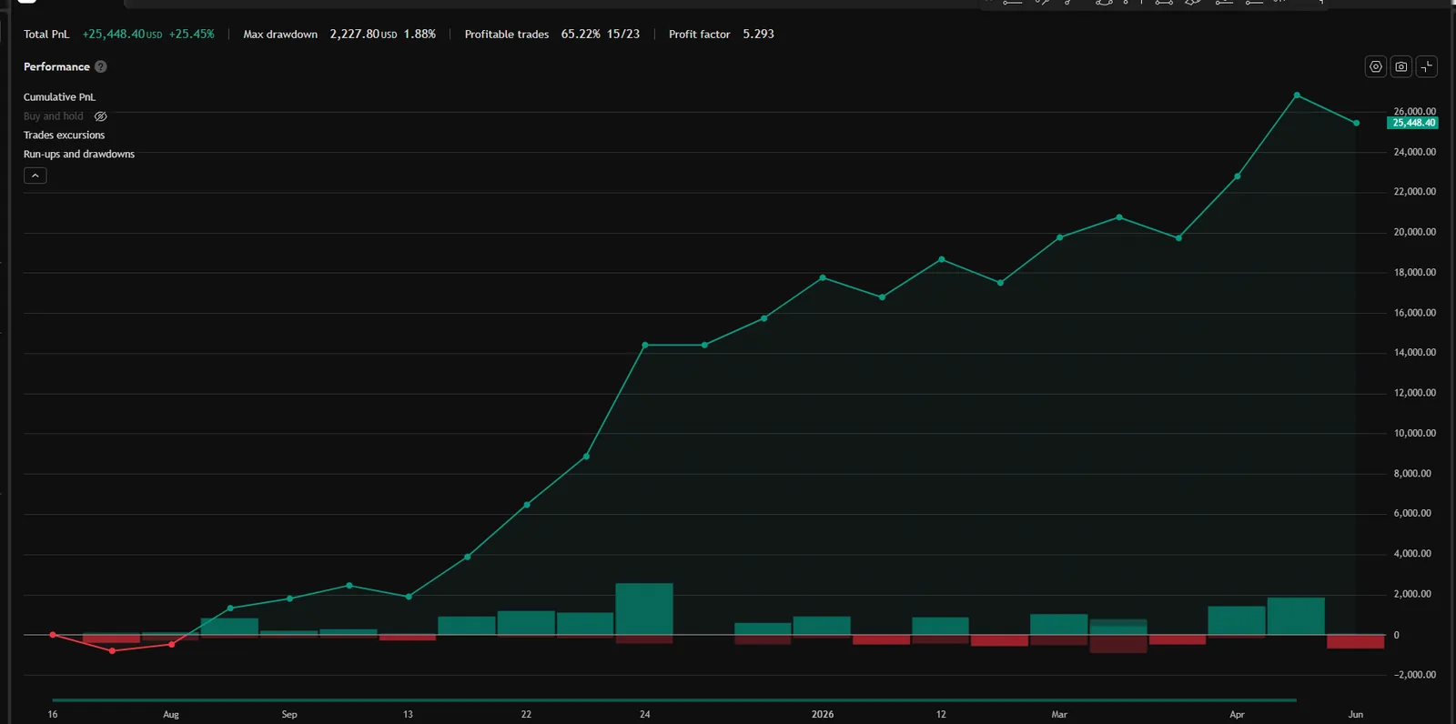Click the lowest red data point below zero
1456x724 pixels.
pos(112,651)
